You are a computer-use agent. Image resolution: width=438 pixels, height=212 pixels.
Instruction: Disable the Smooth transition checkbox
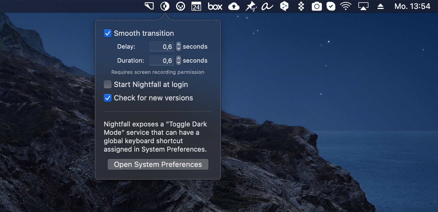click(108, 33)
